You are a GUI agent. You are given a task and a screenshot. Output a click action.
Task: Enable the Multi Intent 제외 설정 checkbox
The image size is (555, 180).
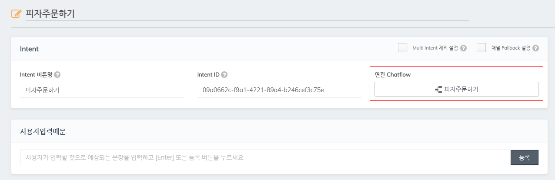tap(402, 48)
